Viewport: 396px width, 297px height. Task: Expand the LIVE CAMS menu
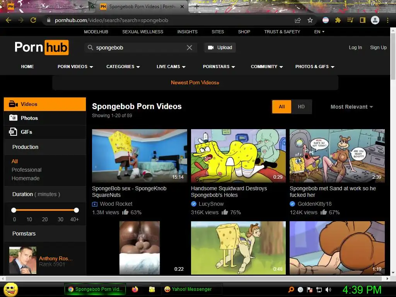coord(171,67)
